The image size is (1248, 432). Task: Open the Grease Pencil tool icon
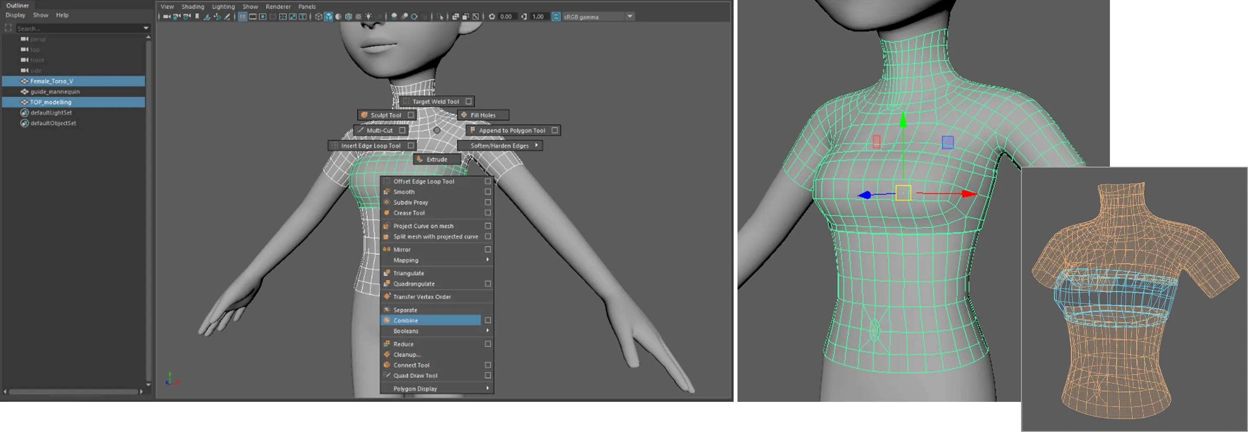pyautogui.click(x=227, y=17)
